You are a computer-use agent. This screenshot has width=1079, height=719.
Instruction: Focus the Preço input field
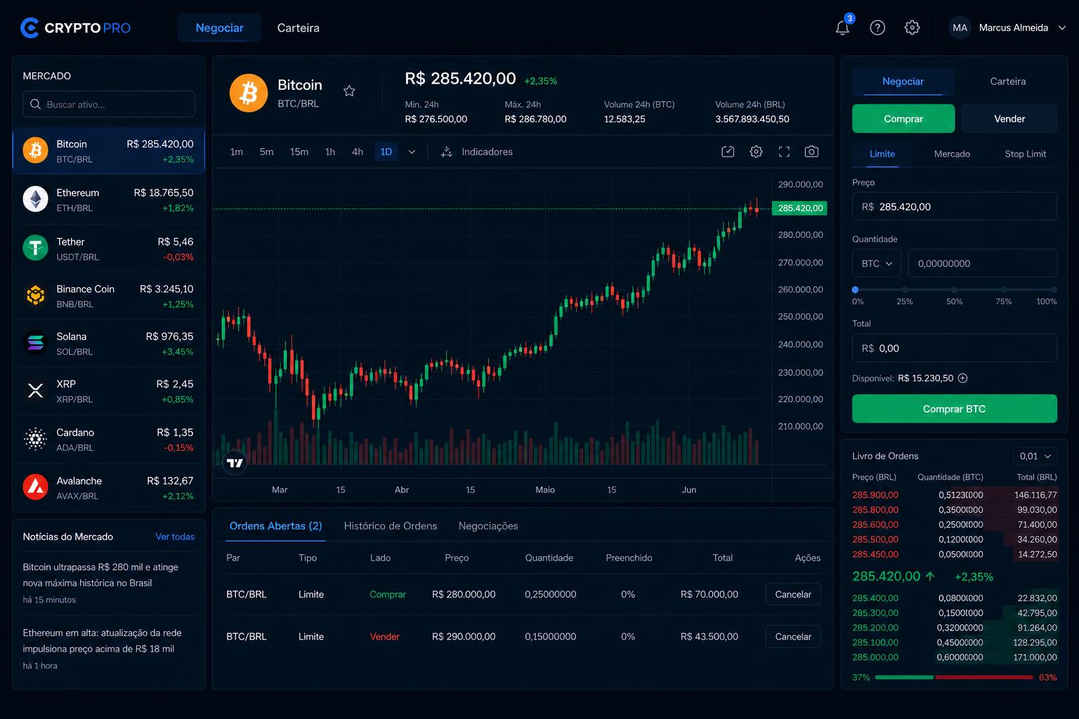954,206
